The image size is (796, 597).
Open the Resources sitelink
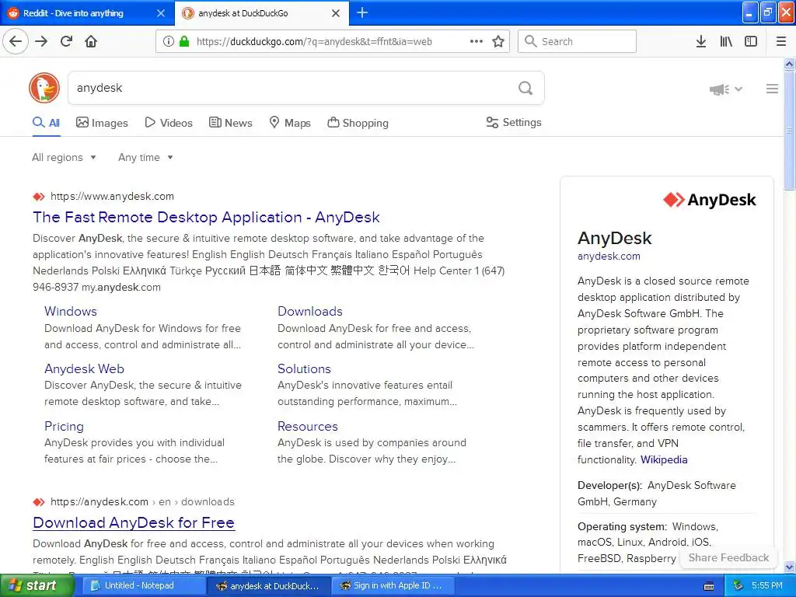click(x=308, y=427)
